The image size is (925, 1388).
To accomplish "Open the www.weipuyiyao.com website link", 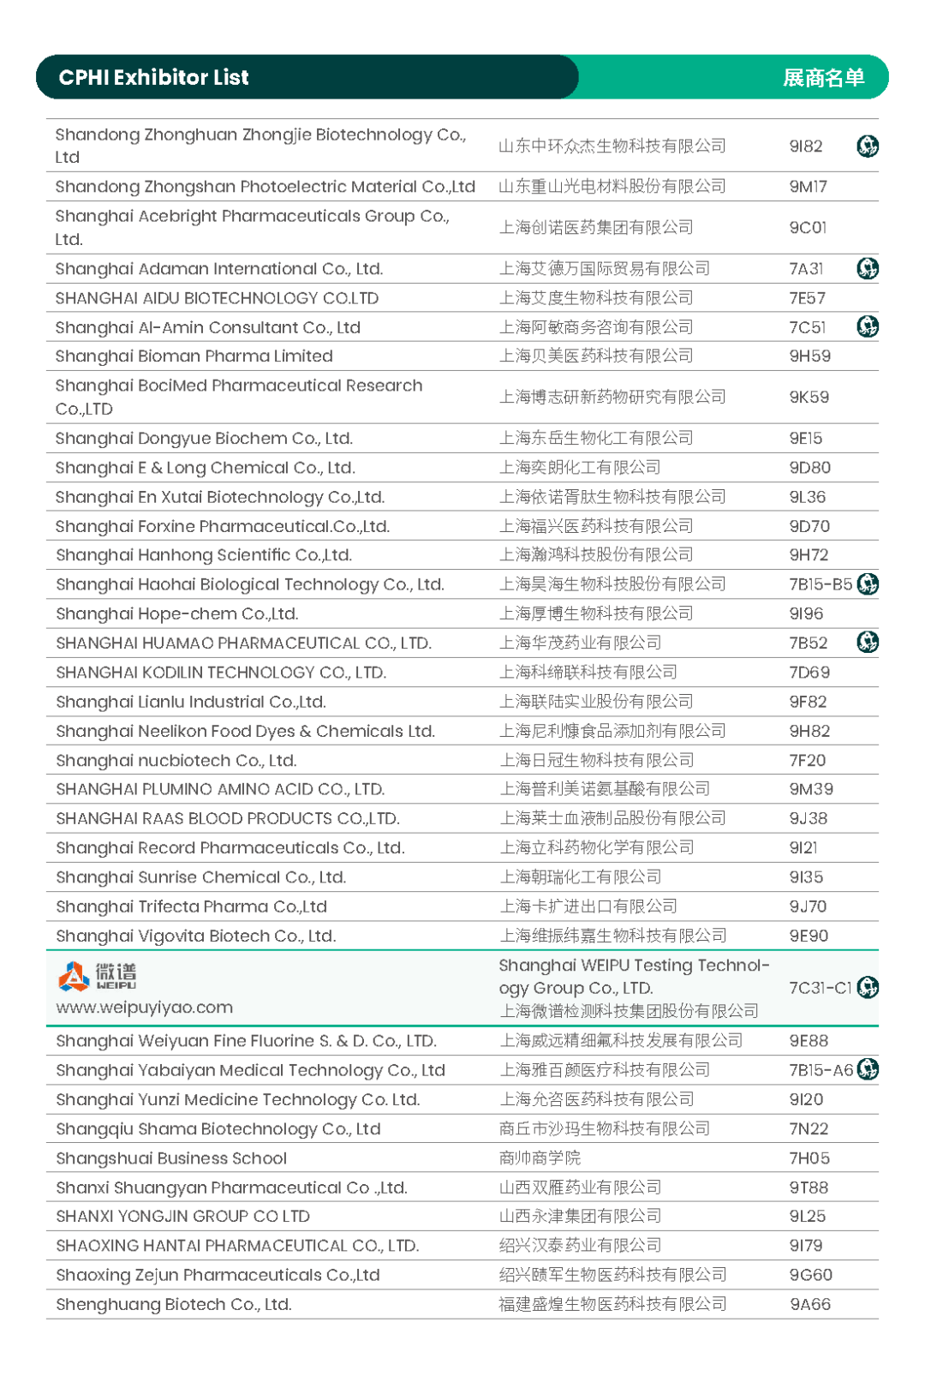I will (x=144, y=1008).
